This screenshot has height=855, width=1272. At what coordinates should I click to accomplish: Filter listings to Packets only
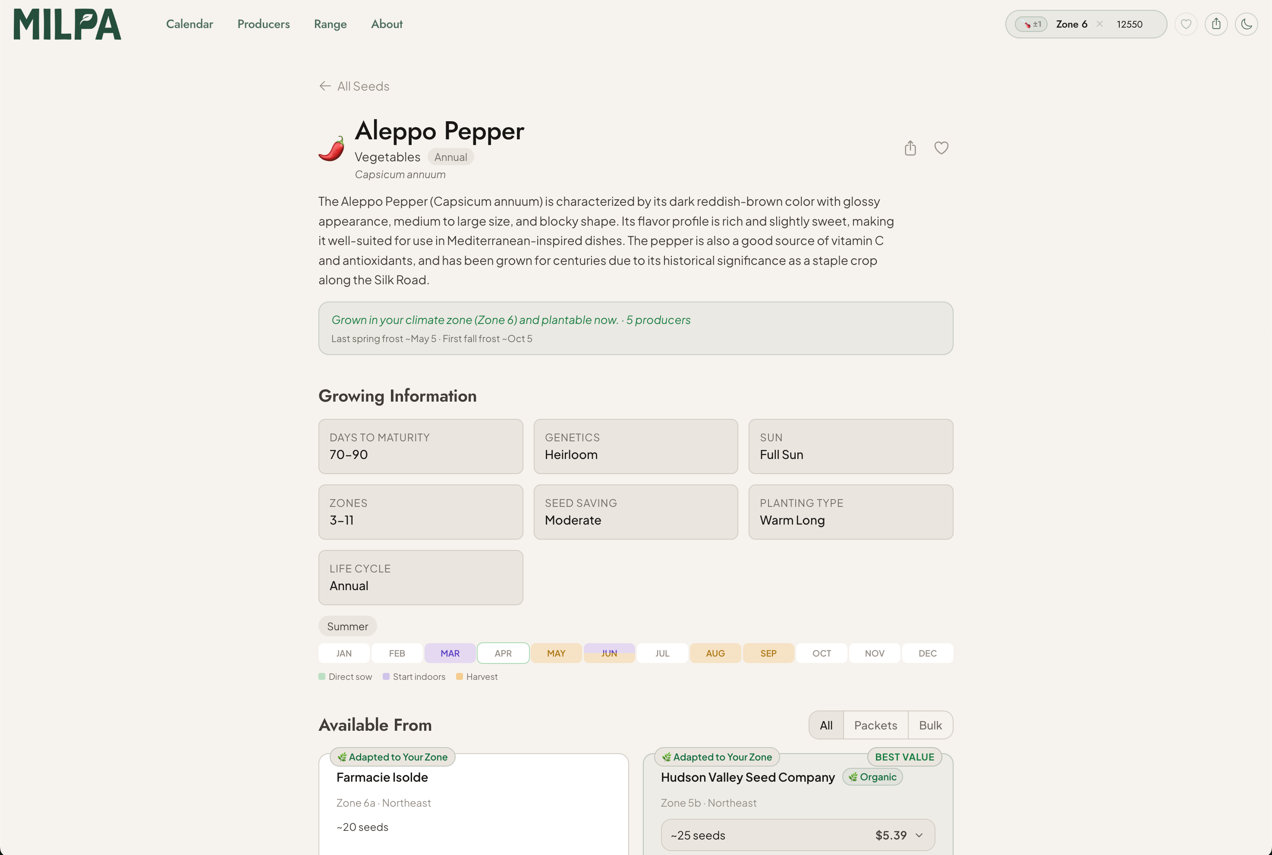tap(875, 725)
